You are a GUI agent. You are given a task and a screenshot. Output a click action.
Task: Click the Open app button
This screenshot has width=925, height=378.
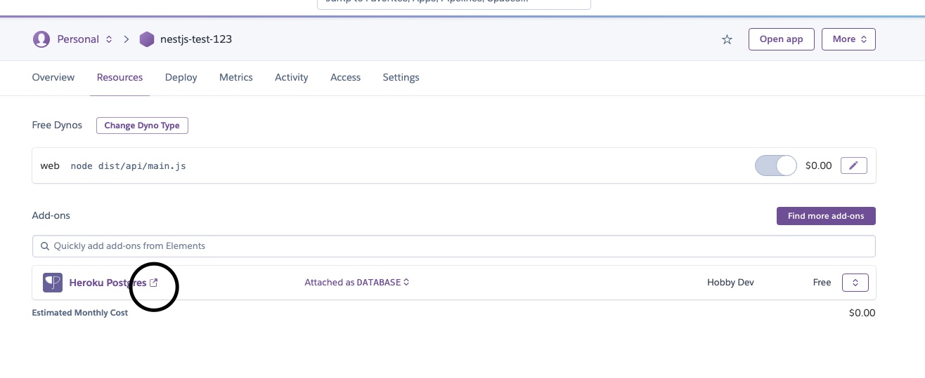point(781,39)
